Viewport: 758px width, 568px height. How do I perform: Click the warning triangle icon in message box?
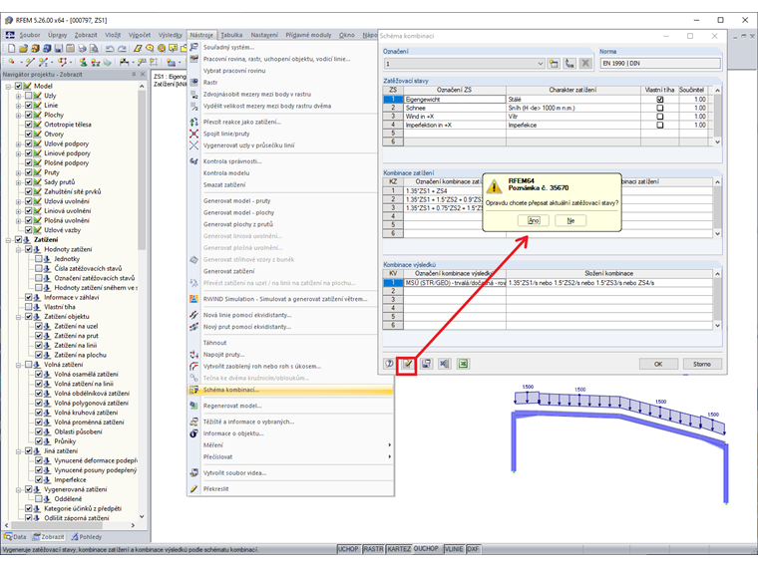(494, 186)
